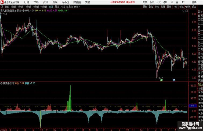
Task: Click the 复权 toolbar button
Action: [145, 7]
